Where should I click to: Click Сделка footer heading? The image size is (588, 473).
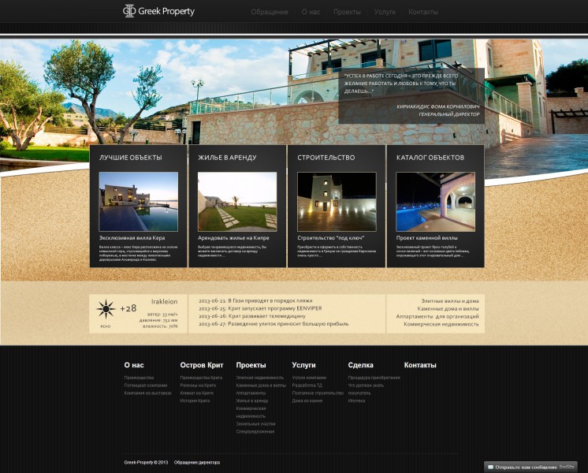pos(360,365)
